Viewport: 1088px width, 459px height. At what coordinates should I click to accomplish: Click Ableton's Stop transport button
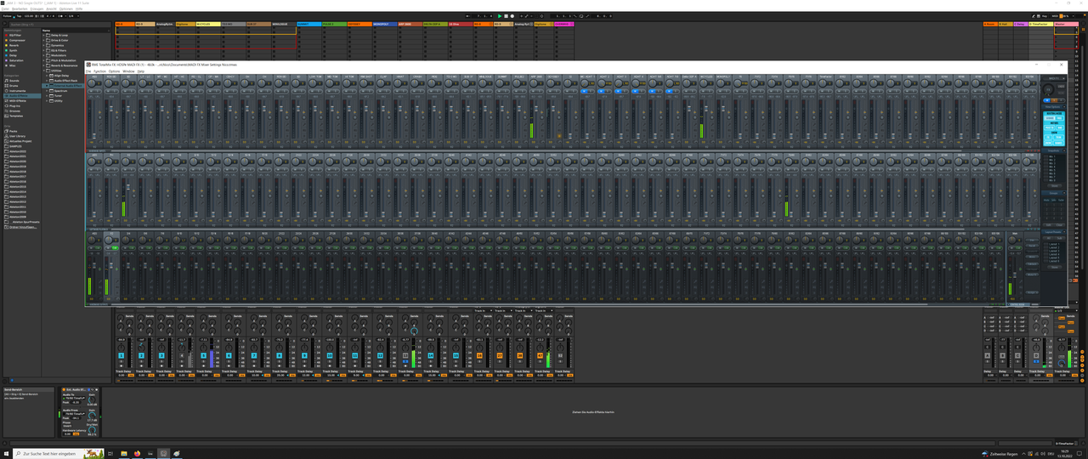[506, 16]
